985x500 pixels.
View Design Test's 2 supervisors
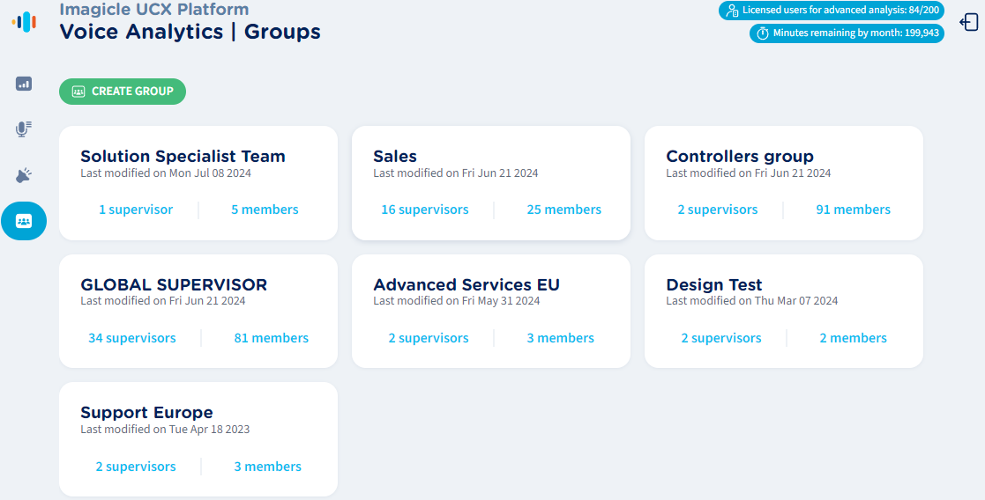coord(720,338)
